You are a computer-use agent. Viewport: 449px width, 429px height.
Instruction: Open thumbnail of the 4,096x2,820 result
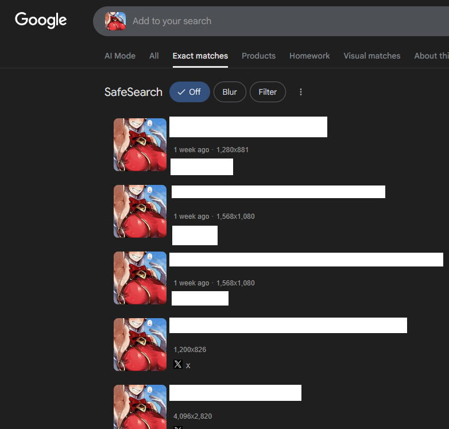tap(140, 407)
